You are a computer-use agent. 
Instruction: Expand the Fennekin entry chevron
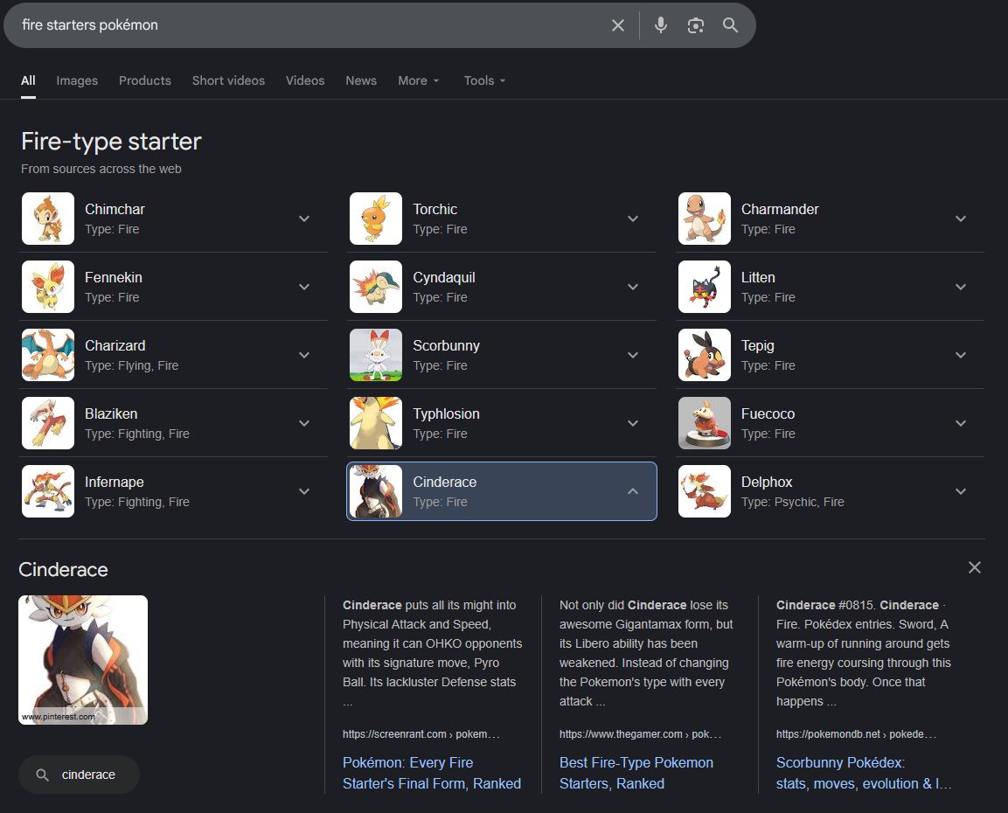coord(304,287)
